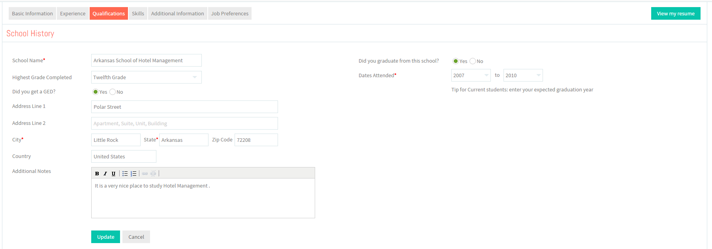Image resolution: width=712 pixels, height=249 pixels.
Task: Open the start year 2007 dropdown
Action: point(471,75)
